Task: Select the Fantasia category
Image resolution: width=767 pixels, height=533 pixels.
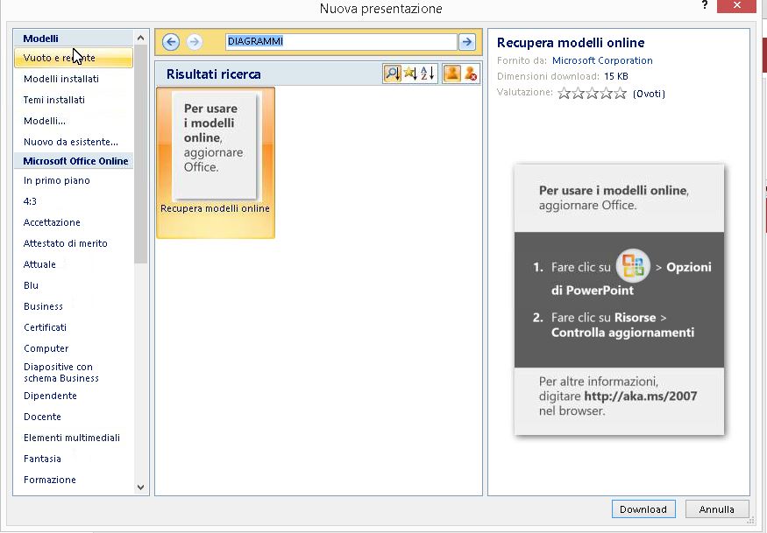Action: click(x=43, y=459)
